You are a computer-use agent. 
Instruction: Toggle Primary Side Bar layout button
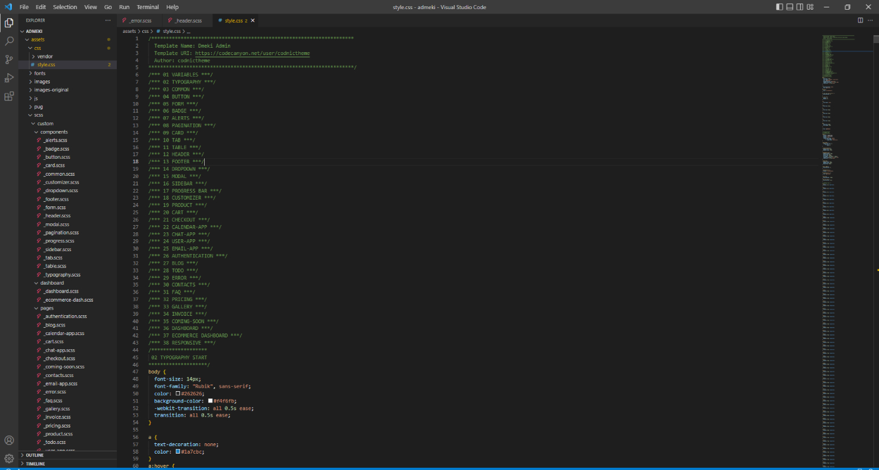pyautogui.click(x=779, y=7)
